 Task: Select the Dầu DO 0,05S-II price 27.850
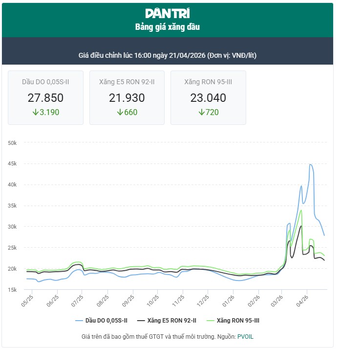click(x=45, y=98)
